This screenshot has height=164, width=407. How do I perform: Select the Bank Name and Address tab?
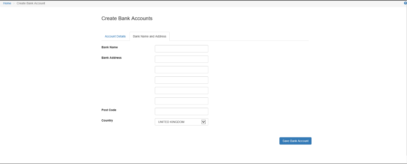pyautogui.click(x=150, y=36)
